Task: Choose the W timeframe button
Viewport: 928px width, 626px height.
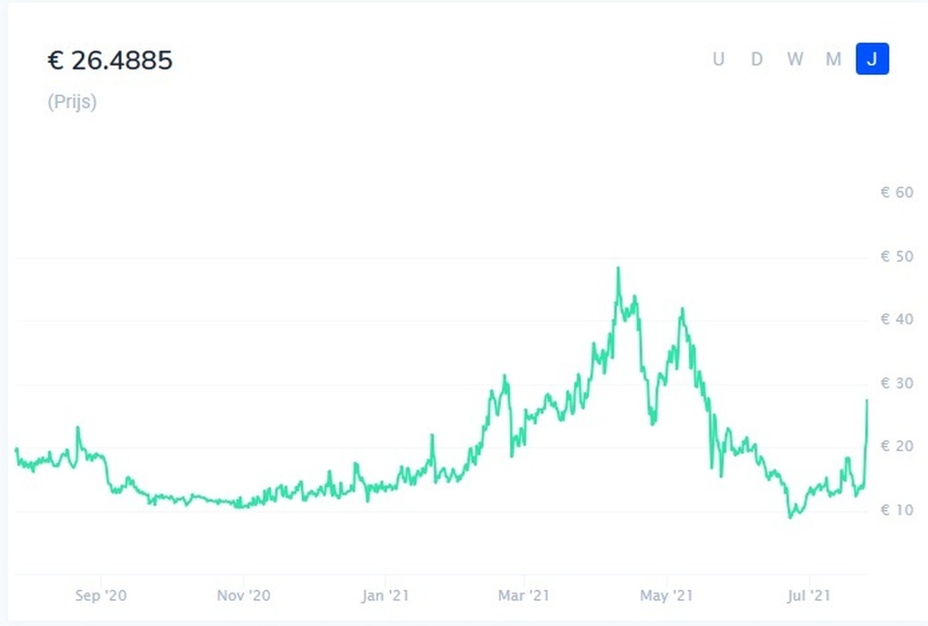Action: [795, 59]
